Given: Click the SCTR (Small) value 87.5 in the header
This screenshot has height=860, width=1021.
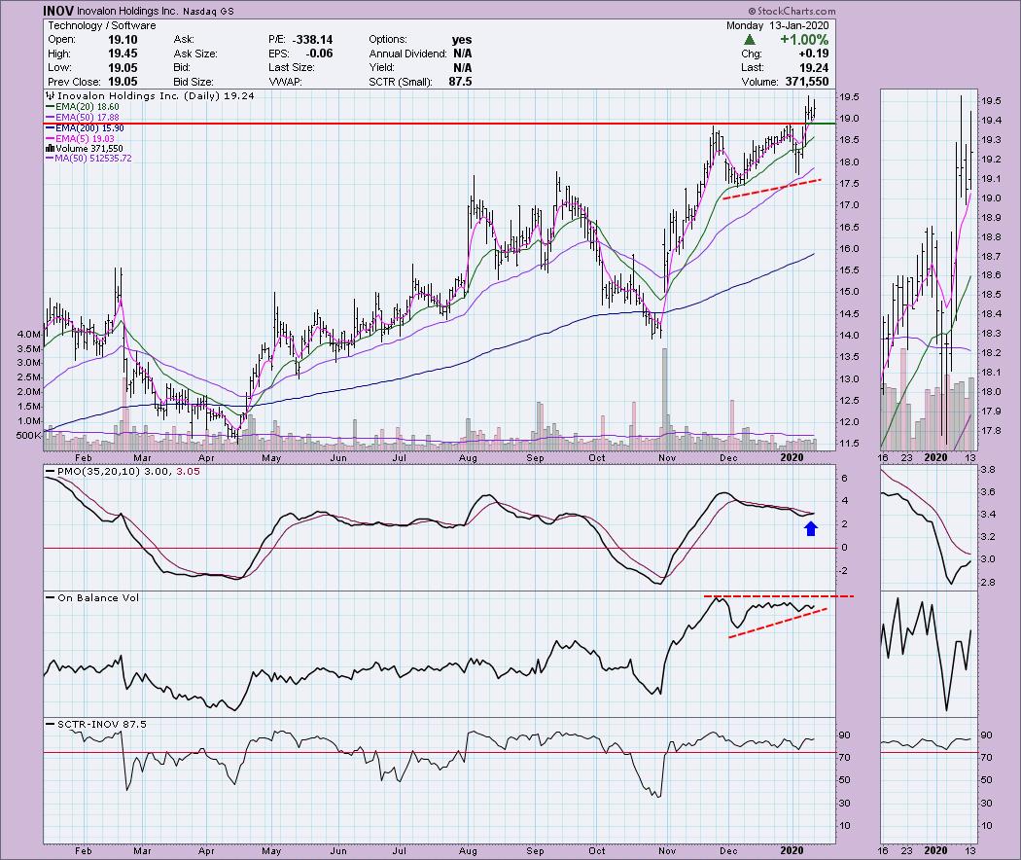Looking at the screenshot, I should 460,82.
